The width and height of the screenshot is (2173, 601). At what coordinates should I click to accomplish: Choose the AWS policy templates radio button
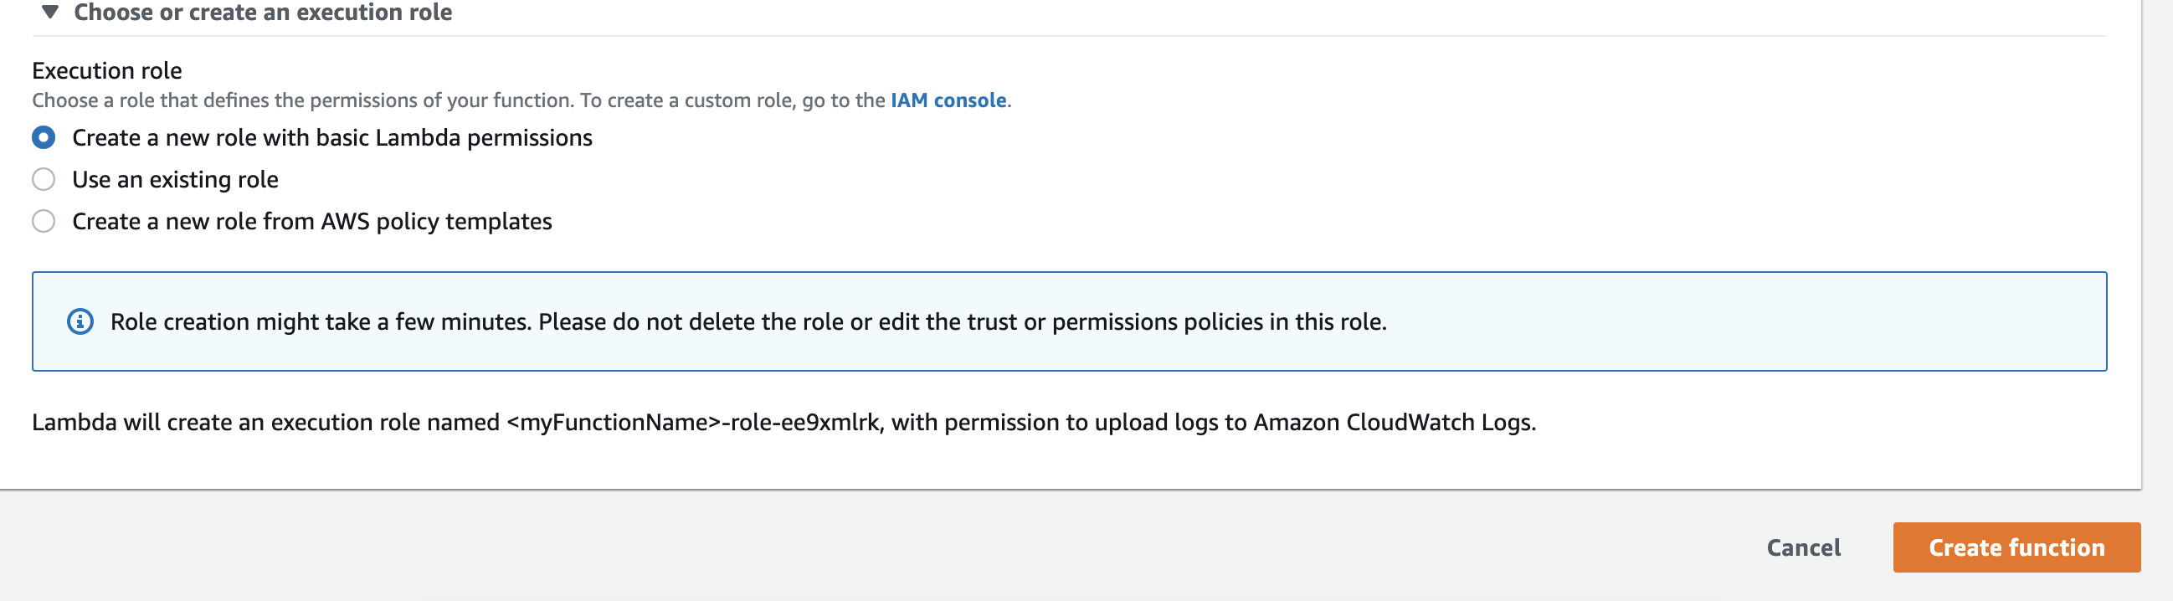point(44,221)
